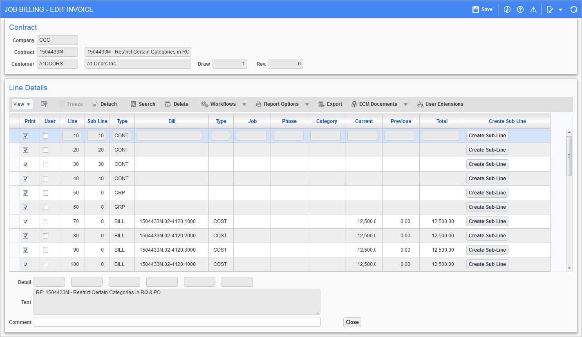Viewport: 582px width, 337px height.
Task: Toggle User checkbox for line 90
Action: point(45,250)
